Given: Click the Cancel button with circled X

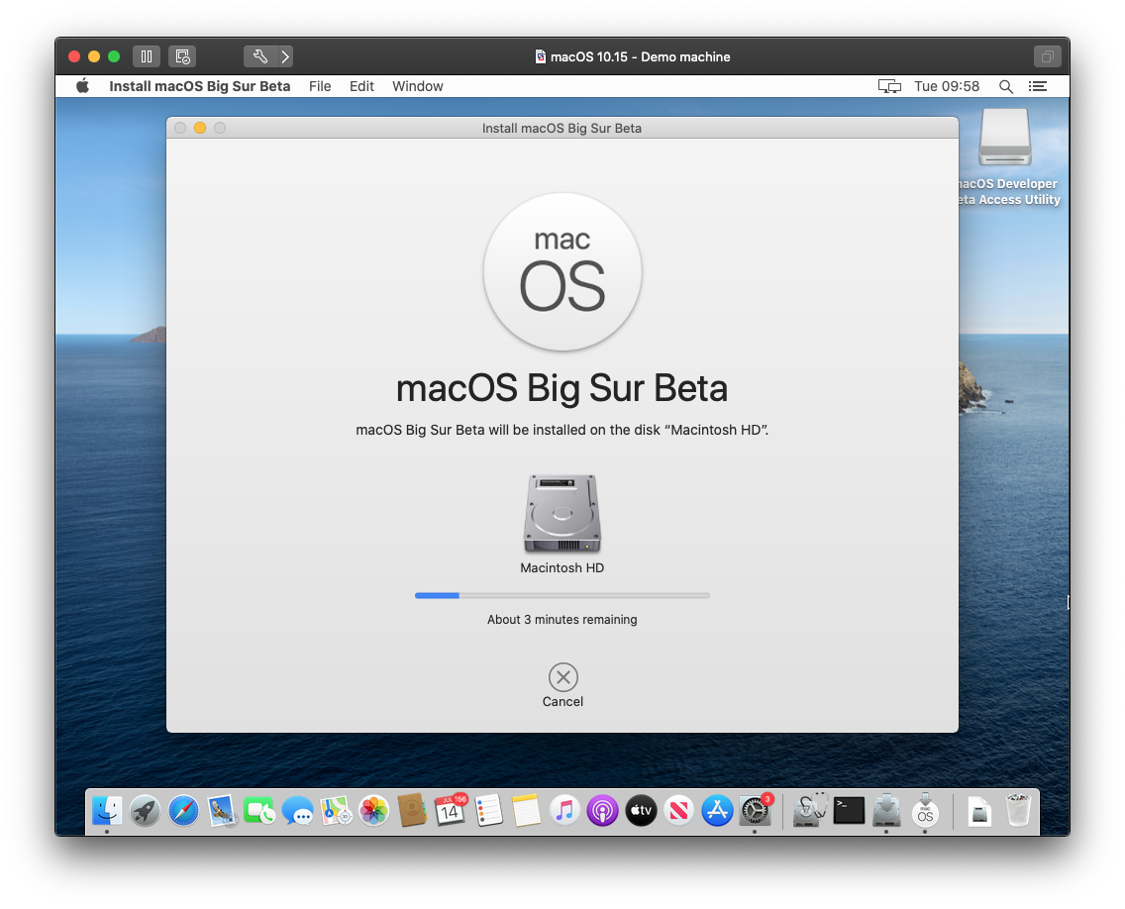Looking at the screenshot, I should pyautogui.click(x=563, y=685).
